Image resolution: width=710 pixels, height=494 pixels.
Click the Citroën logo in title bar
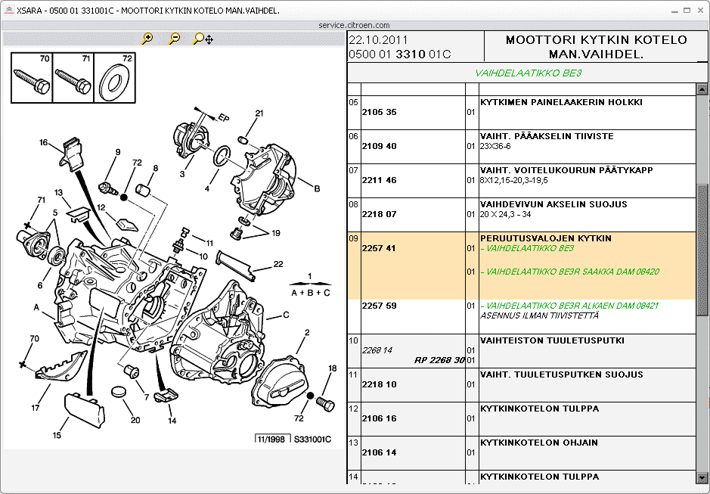pyautogui.click(x=8, y=10)
